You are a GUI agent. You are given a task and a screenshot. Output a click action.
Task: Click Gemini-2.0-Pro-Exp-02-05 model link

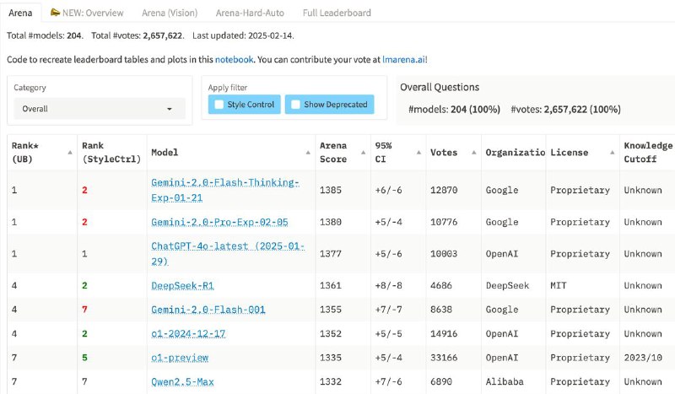(x=219, y=222)
